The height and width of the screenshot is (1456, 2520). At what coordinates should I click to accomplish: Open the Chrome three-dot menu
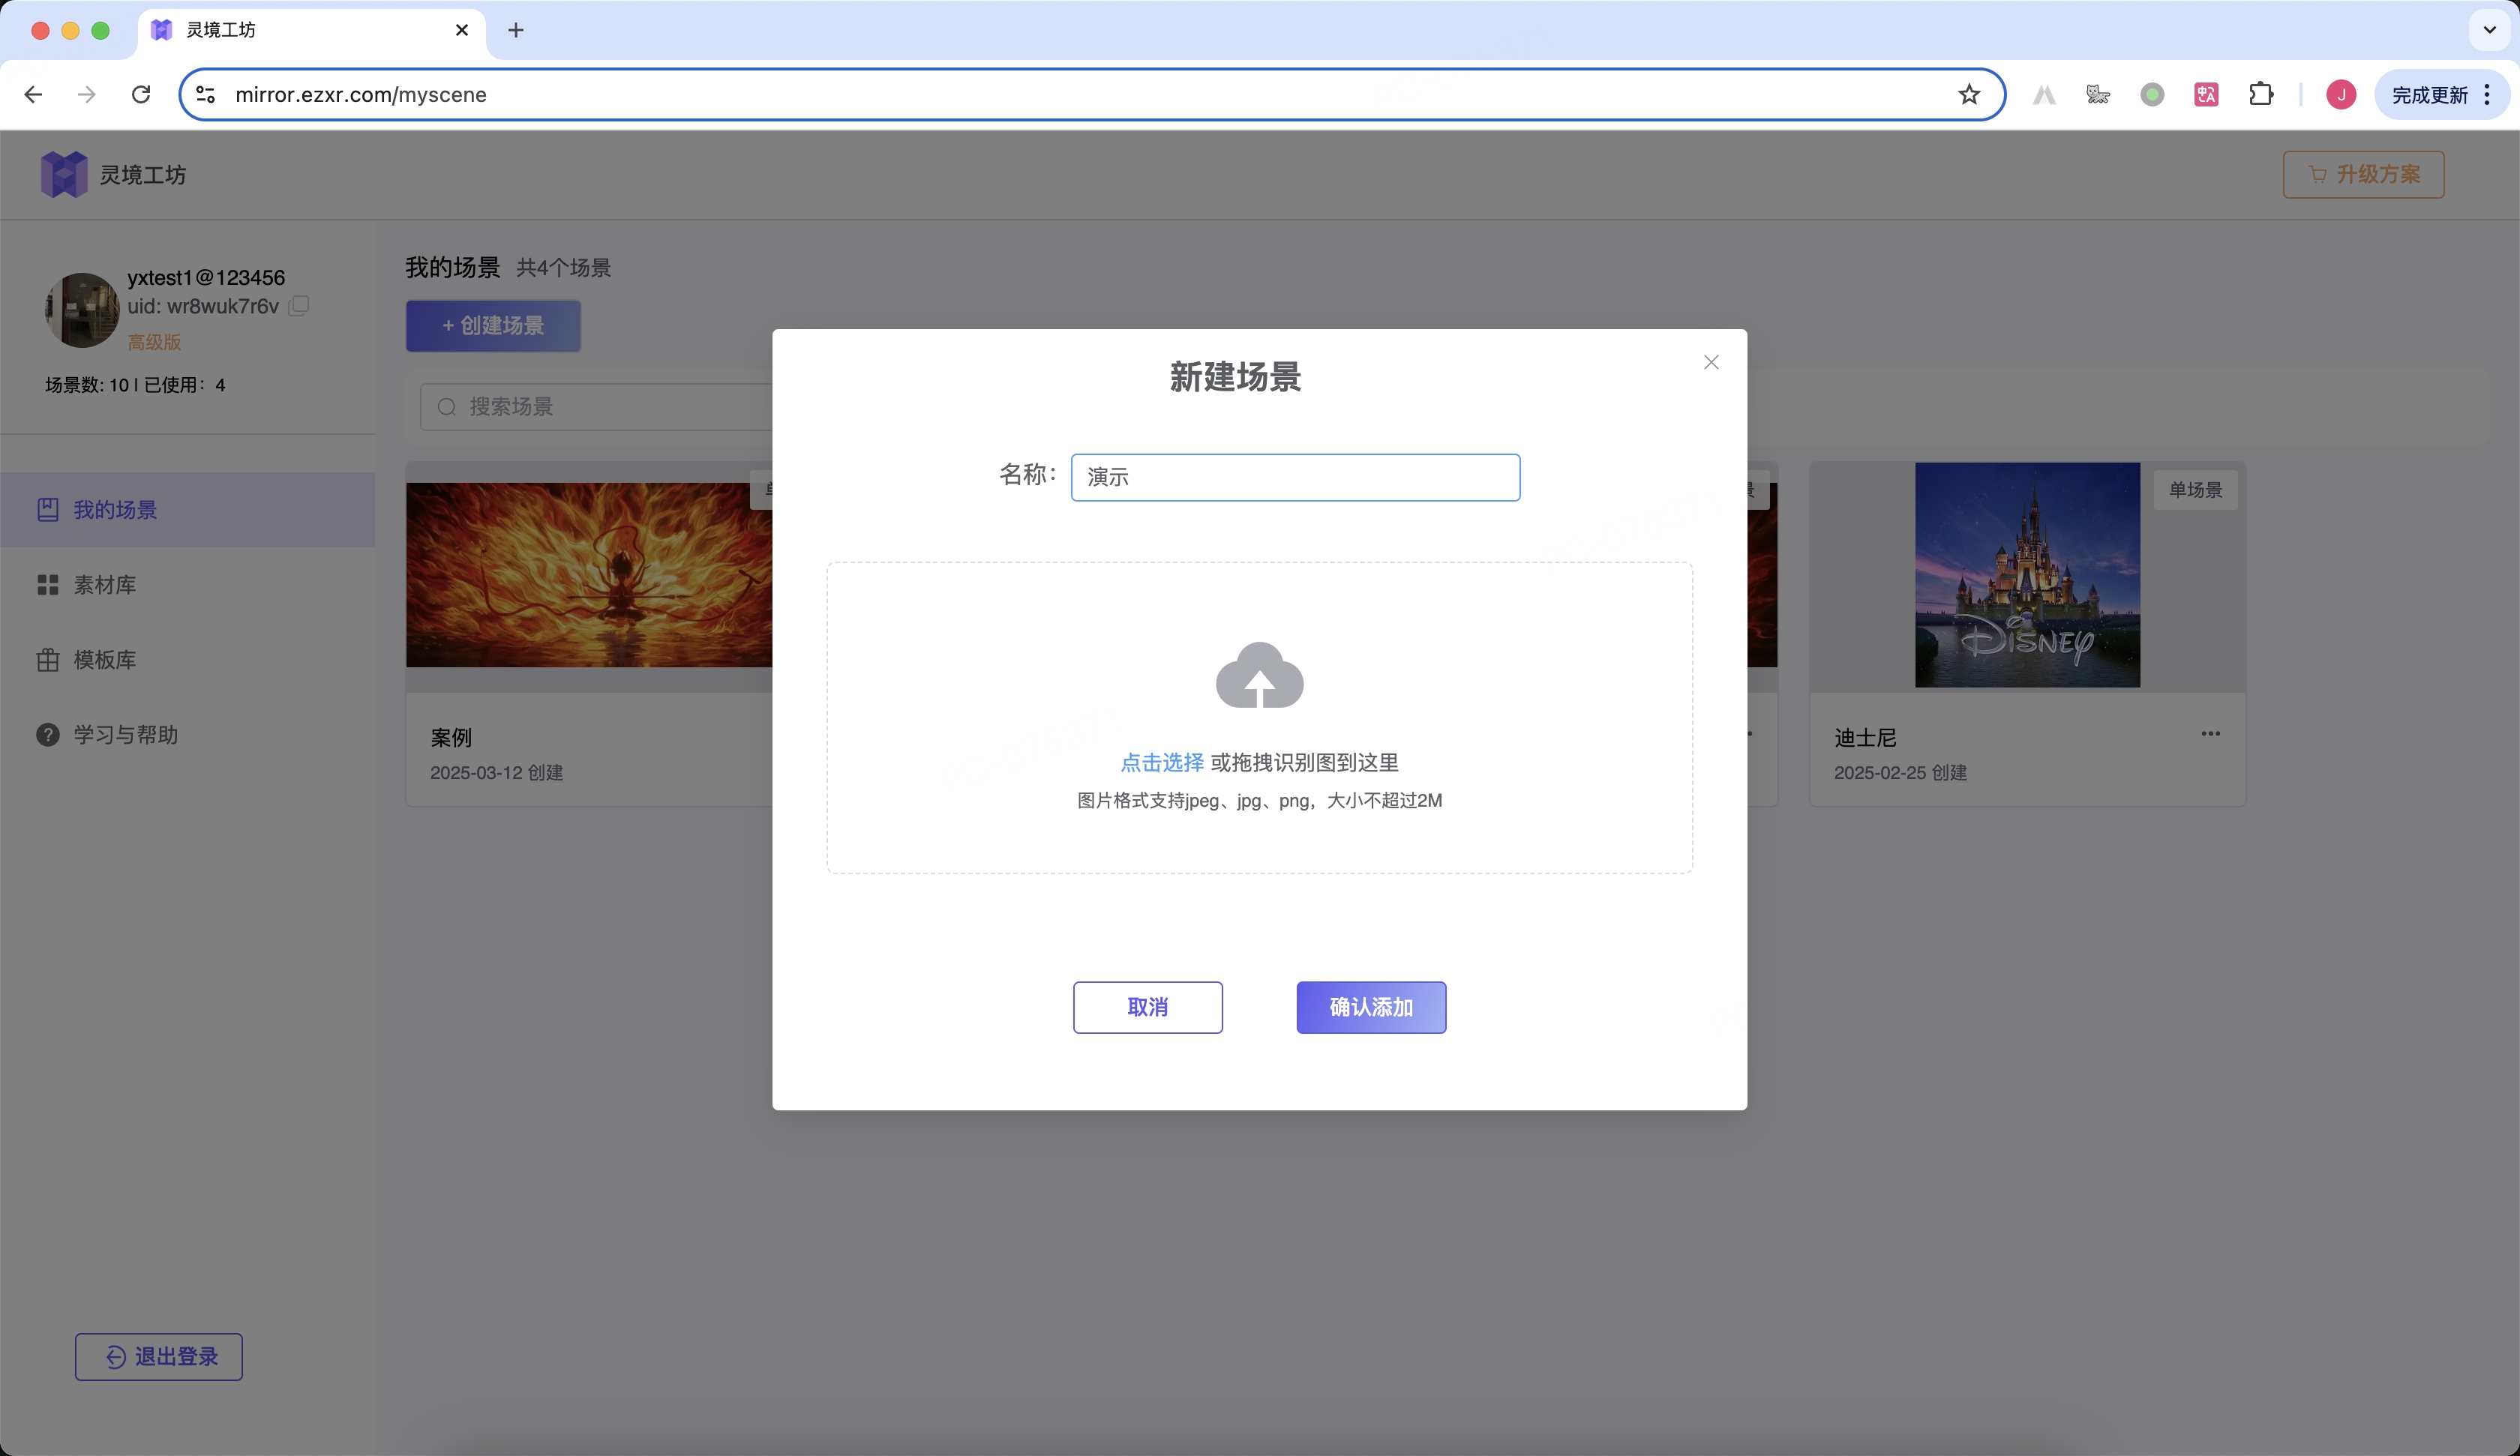(x=2487, y=94)
